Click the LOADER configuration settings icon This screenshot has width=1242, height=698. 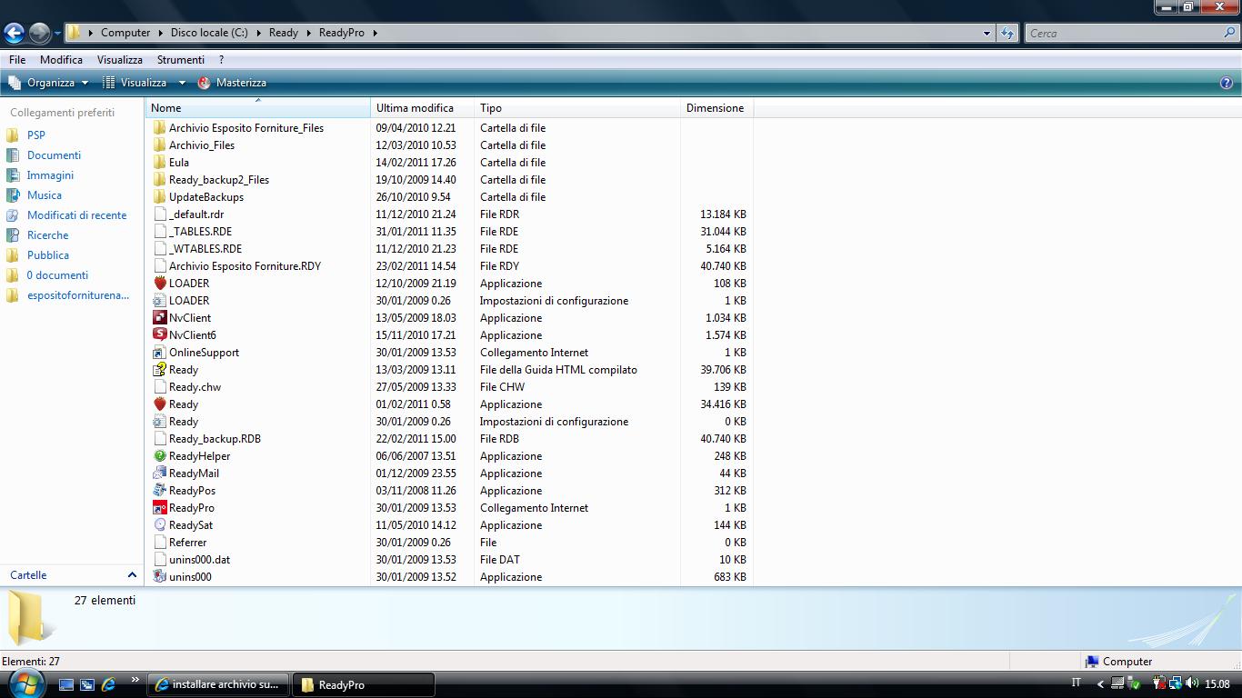pyautogui.click(x=160, y=301)
